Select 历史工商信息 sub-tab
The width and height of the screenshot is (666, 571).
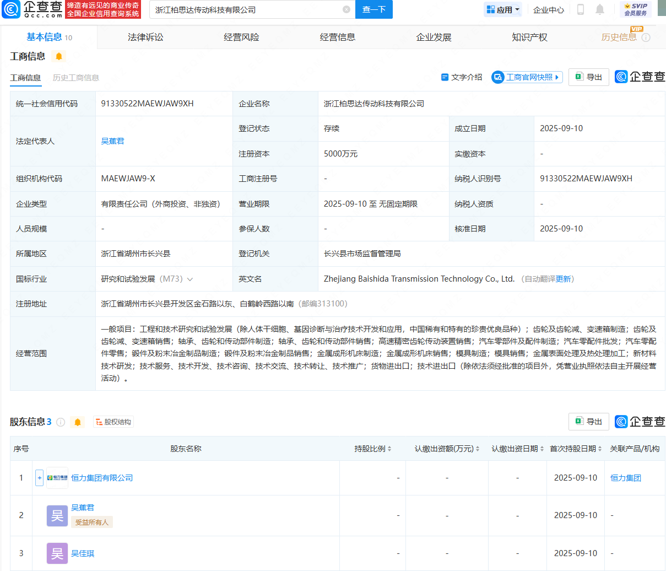[x=76, y=78]
